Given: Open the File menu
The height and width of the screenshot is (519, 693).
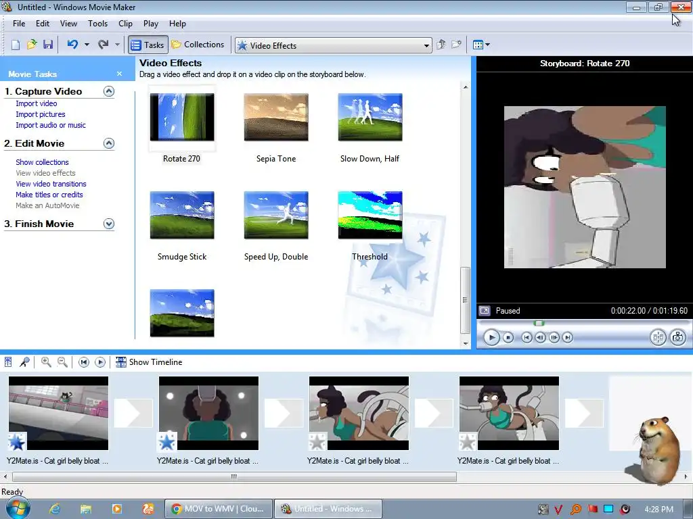Looking at the screenshot, I should click(19, 24).
